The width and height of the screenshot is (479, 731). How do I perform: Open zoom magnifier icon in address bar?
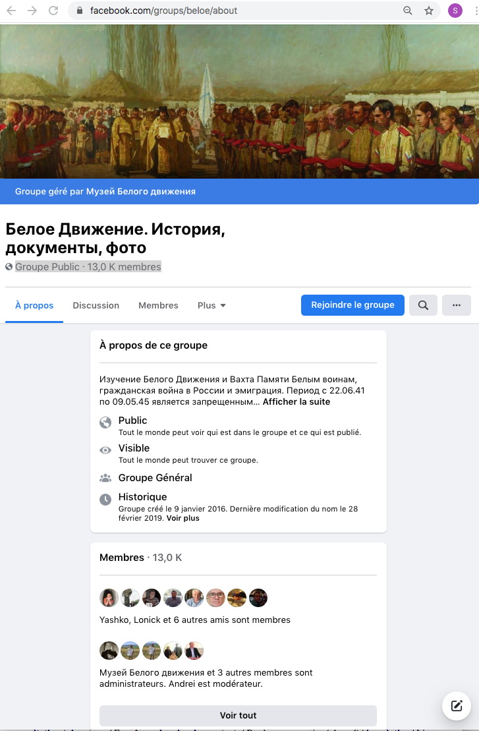click(x=408, y=11)
